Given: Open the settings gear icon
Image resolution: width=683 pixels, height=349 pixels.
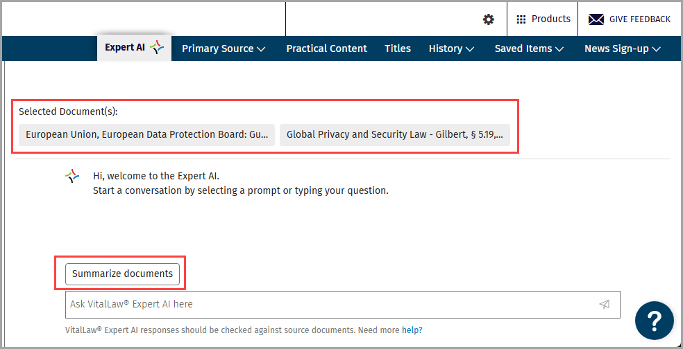Looking at the screenshot, I should tap(489, 19).
